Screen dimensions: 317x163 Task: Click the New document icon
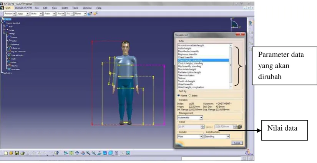pos(6,153)
